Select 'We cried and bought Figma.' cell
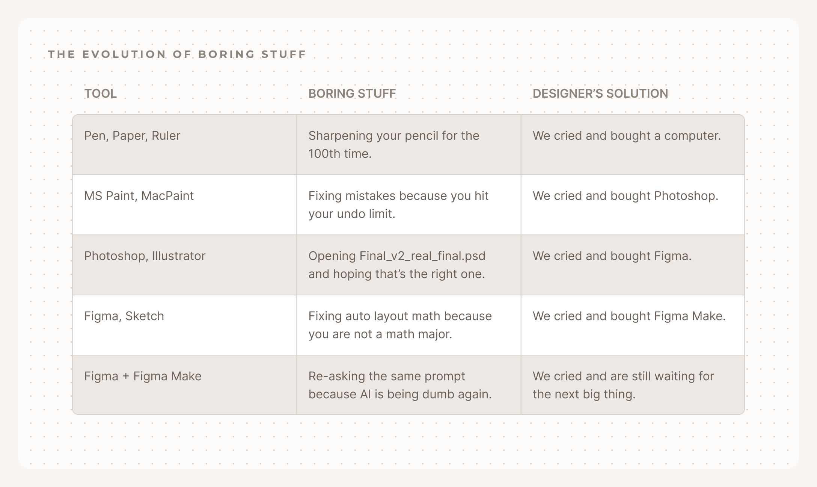The image size is (817, 487). pyautogui.click(x=612, y=256)
